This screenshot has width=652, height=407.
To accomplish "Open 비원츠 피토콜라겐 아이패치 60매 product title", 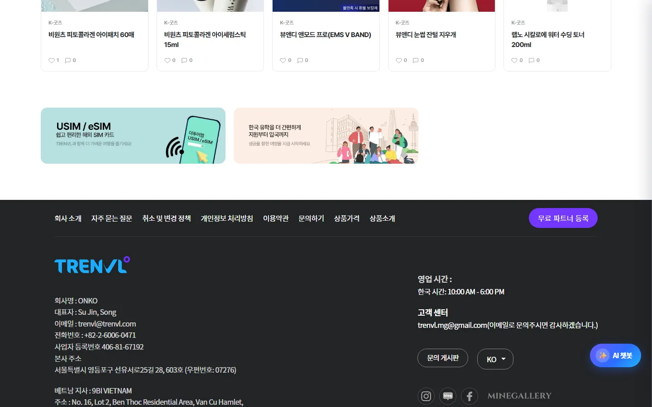I will click(x=91, y=34).
